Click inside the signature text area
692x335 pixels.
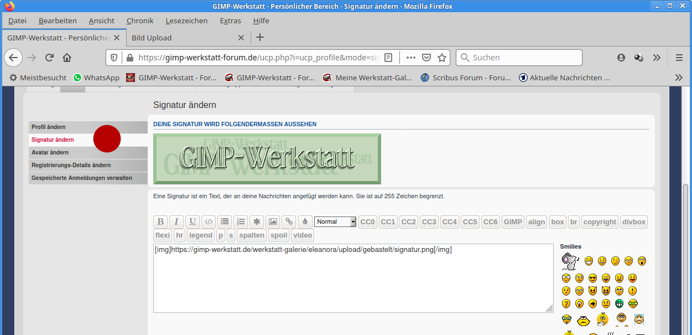pyautogui.click(x=353, y=282)
